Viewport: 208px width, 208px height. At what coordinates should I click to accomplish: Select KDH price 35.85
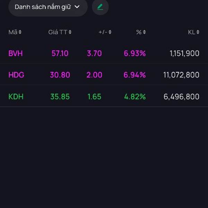60,97
